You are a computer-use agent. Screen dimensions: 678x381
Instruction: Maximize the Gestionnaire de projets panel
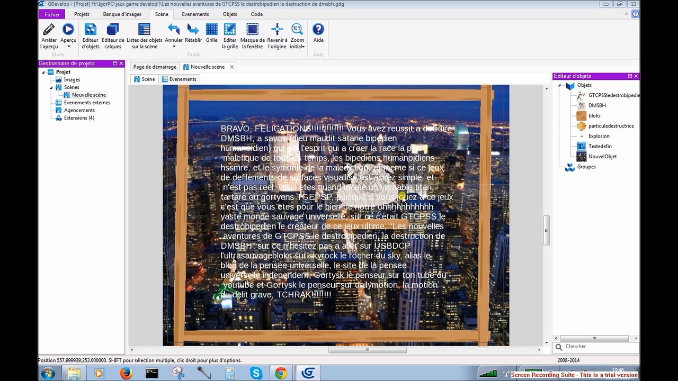click(115, 63)
